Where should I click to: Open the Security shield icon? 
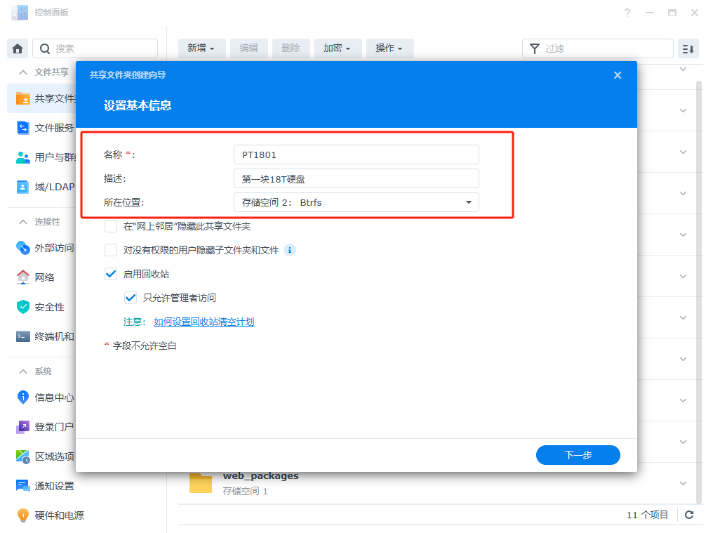pyautogui.click(x=23, y=307)
